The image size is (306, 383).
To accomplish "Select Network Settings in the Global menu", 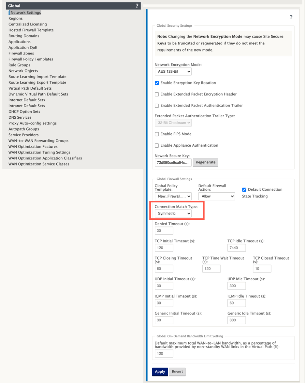I will click(26, 12).
